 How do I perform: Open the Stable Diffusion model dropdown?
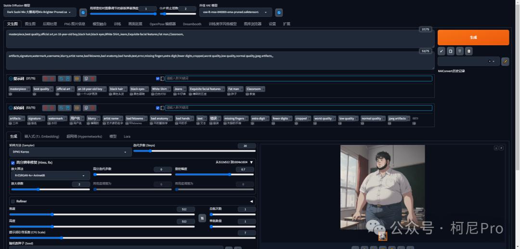pos(40,12)
